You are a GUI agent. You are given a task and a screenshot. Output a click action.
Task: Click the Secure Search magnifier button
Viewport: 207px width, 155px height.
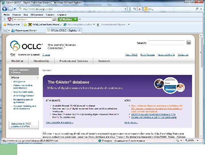point(54,19)
